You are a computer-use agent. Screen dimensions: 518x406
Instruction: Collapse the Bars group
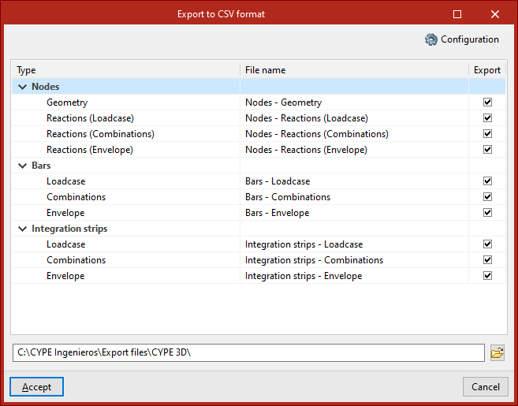(20, 166)
